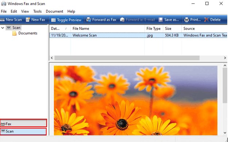The height and width of the screenshot is (142, 228).
Task: Click the .jpg file type cell
Action: pyautogui.click(x=150, y=35)
